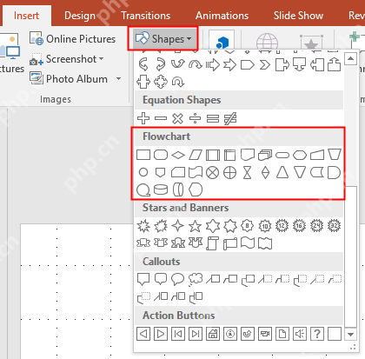Insert the Back or Previous action button

[x=143, y=334]
